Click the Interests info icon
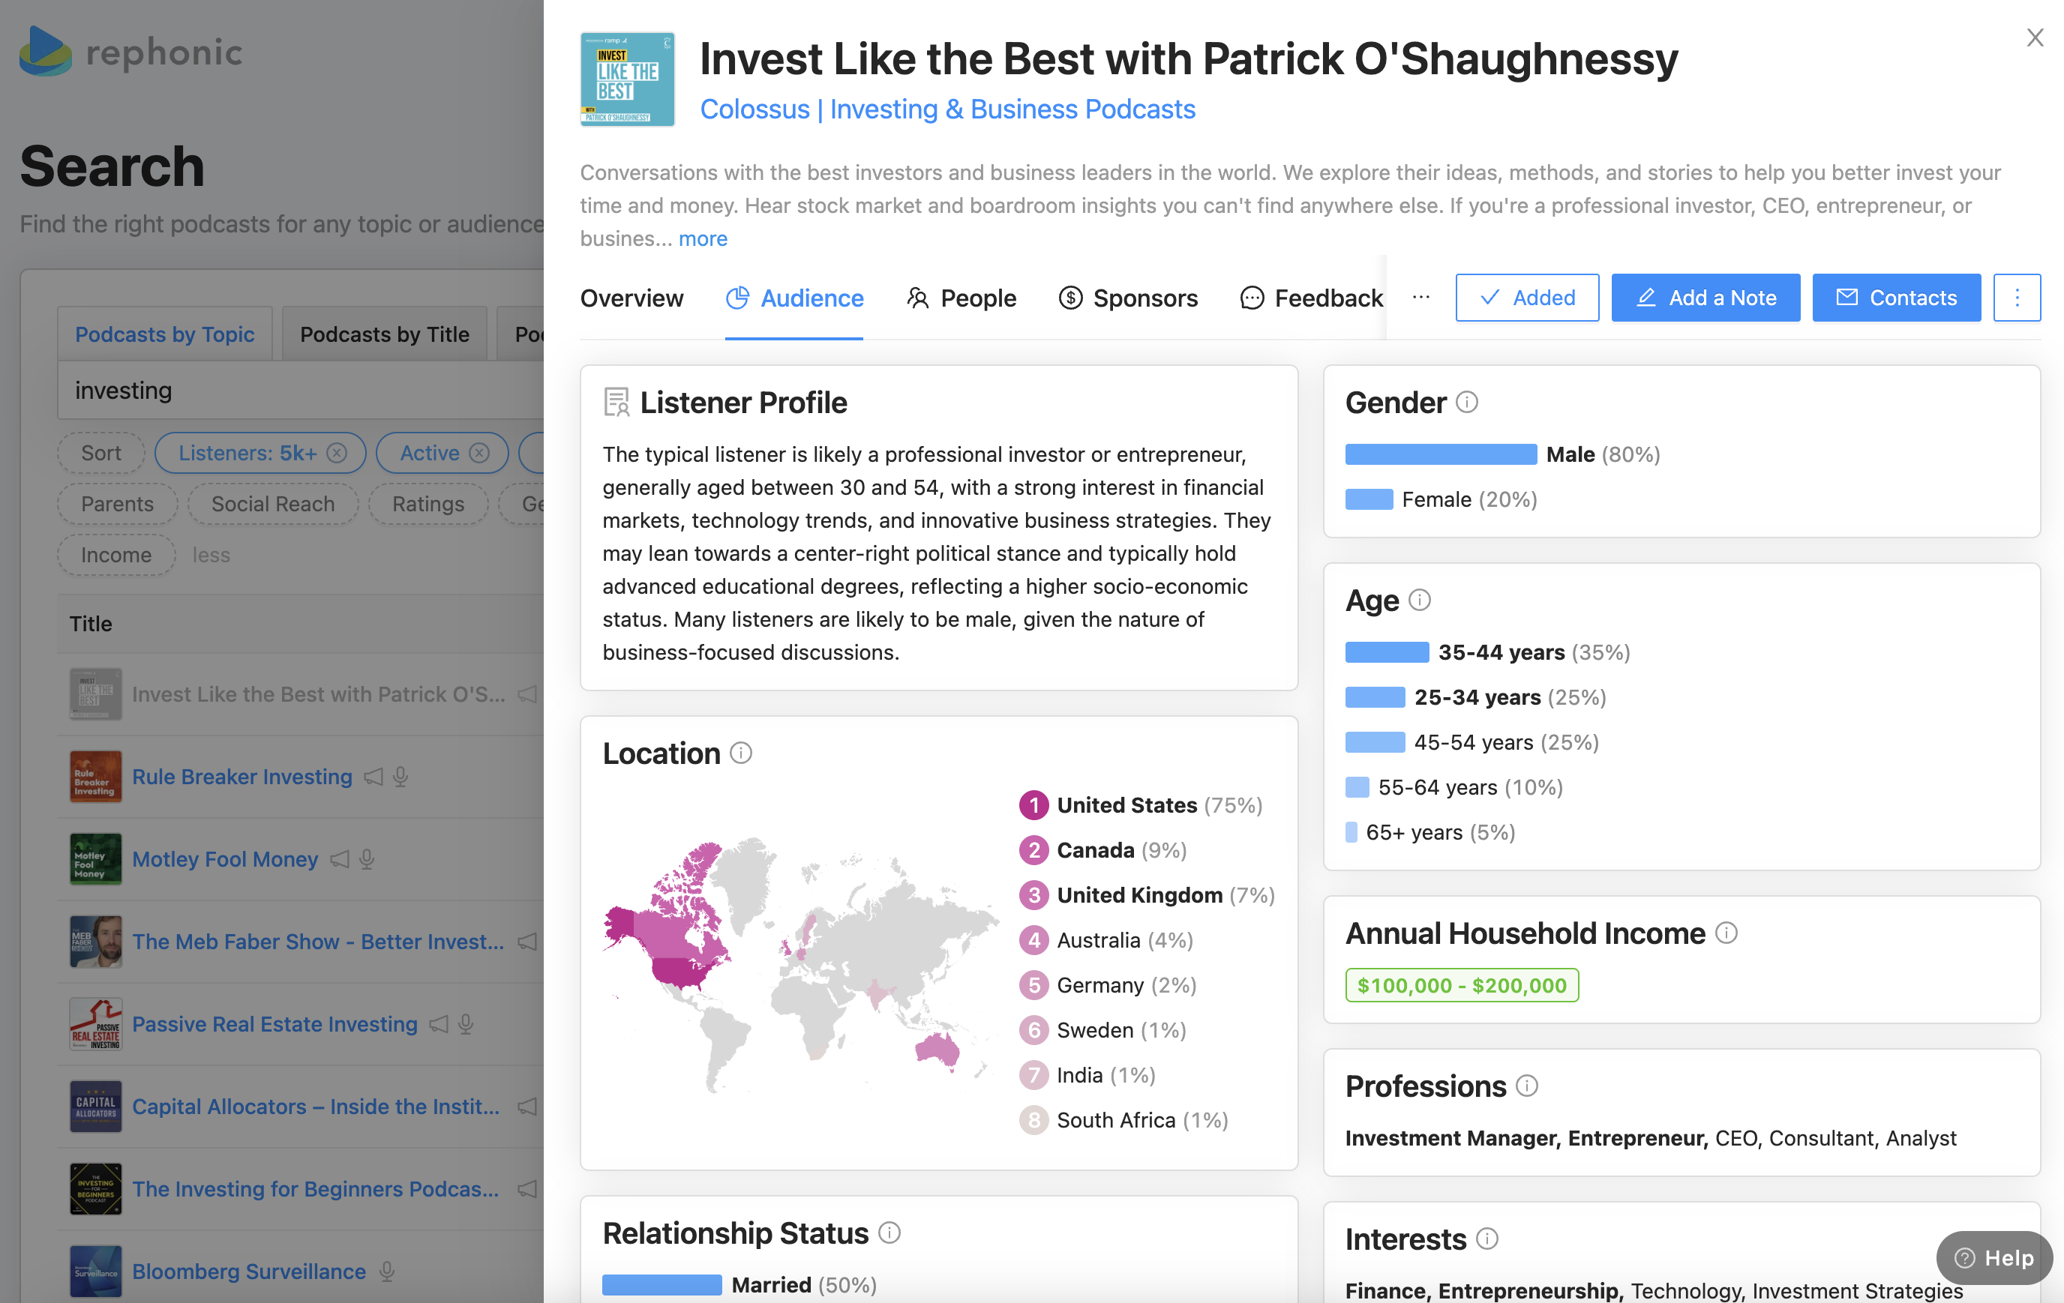2064x1303 pixels. 1487,1239
